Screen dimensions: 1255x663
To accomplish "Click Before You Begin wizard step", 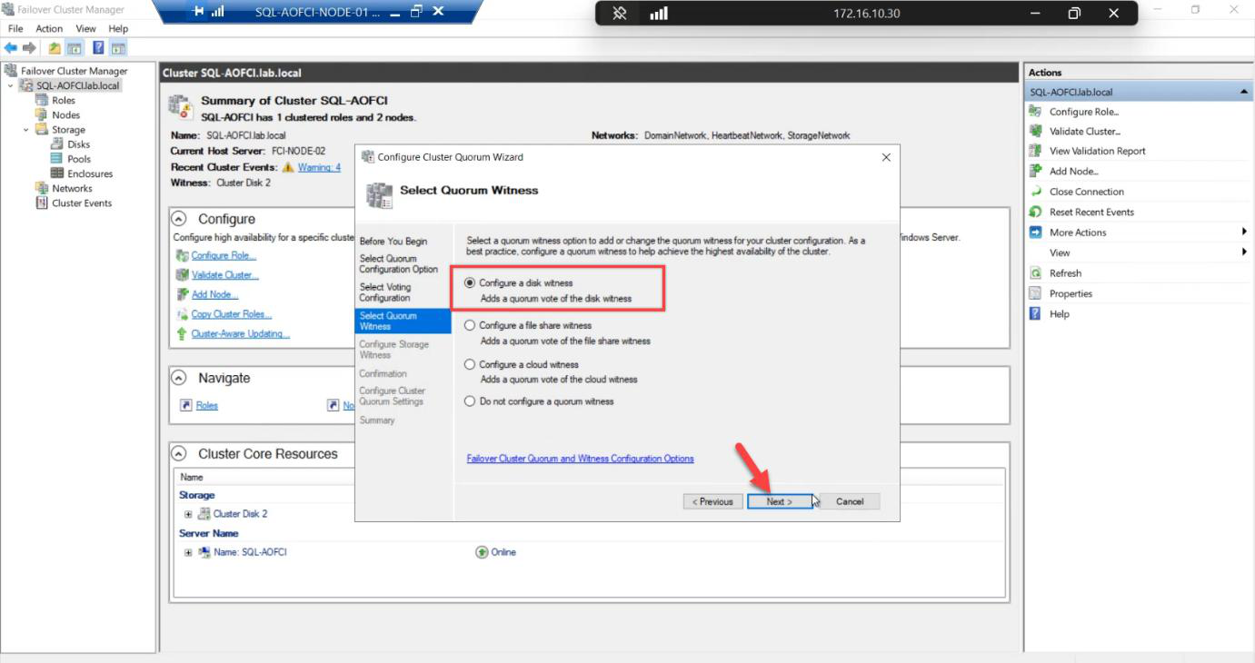I will [x=393, y=242].
